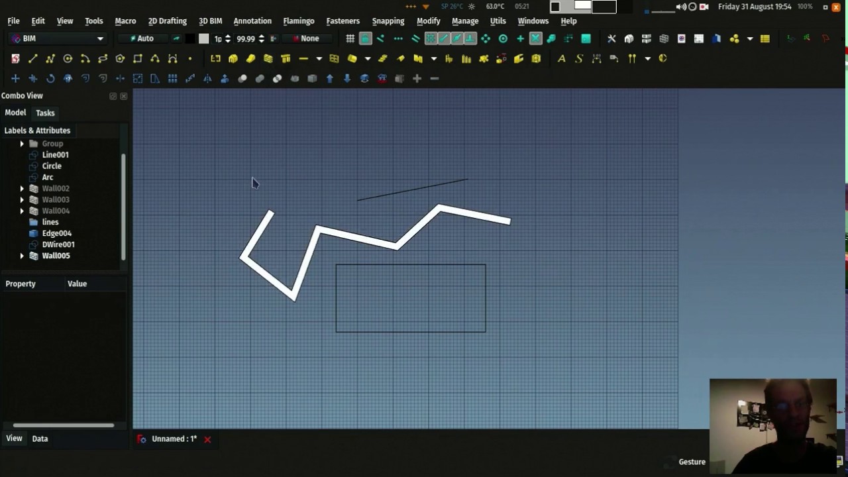Select the DWire001 tree item
This screenshot has height=477, width=848.
pos(58,244)
